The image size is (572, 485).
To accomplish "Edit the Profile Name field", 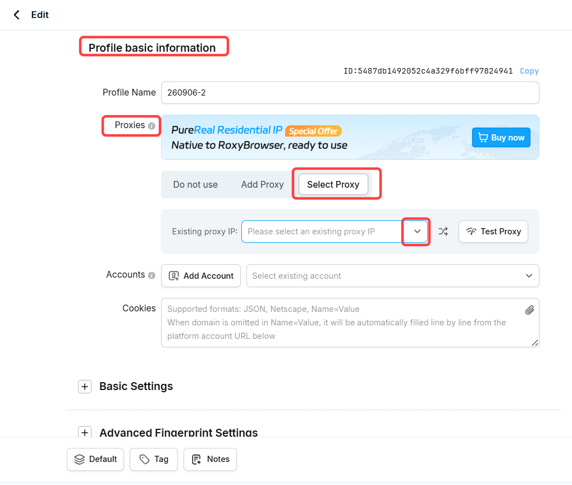I will pos(350,93).
